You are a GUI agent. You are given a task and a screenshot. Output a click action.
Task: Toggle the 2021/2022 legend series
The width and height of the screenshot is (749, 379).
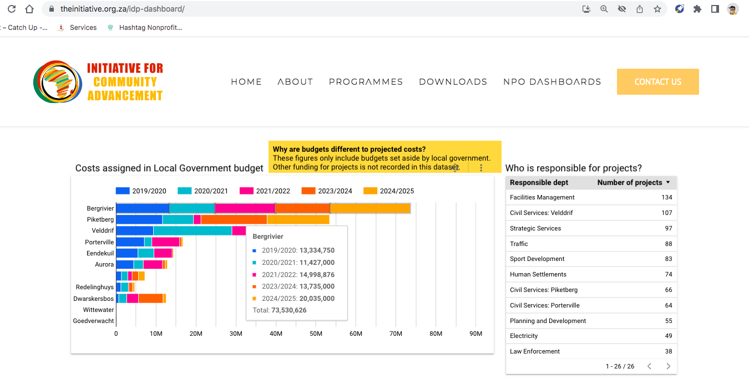point(265,191)
